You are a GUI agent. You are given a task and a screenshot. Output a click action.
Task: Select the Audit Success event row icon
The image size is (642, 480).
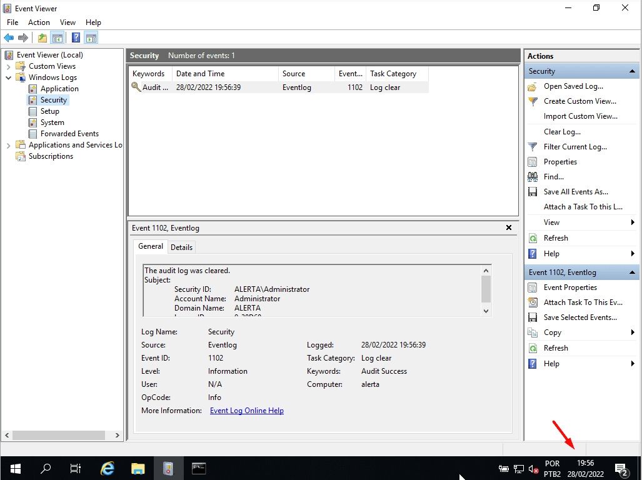pos(136,87)
